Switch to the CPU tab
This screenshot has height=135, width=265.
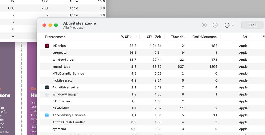tap(252, 25)
